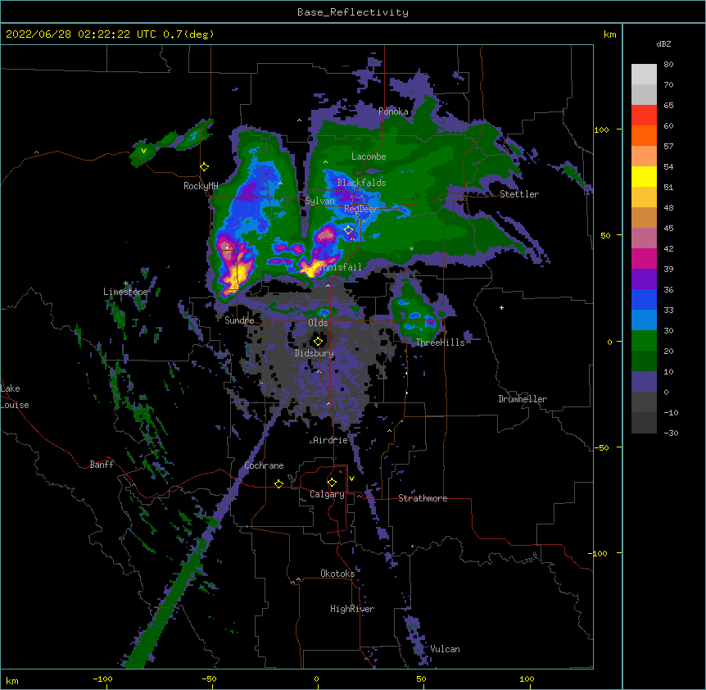The image size is (706, 690).
Task: Click the HighRiver label
Action: pos(352,609)
